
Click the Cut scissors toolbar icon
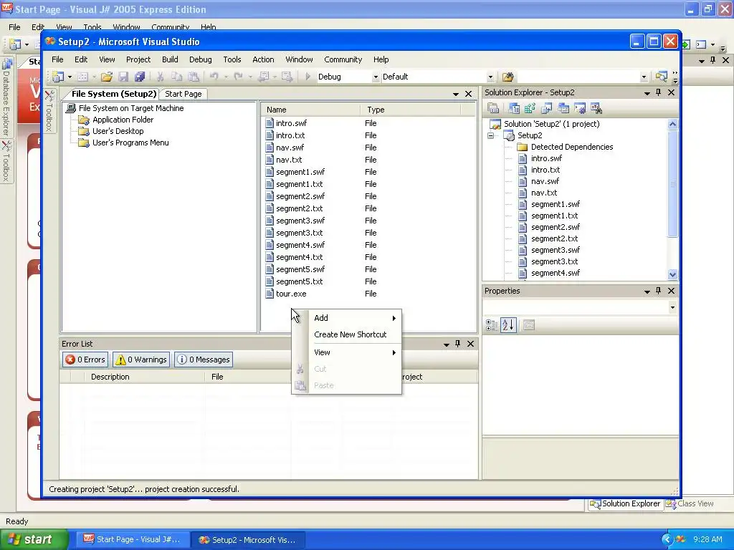160,77
